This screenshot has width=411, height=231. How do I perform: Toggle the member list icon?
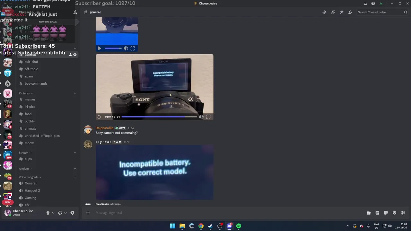[350, 12]
